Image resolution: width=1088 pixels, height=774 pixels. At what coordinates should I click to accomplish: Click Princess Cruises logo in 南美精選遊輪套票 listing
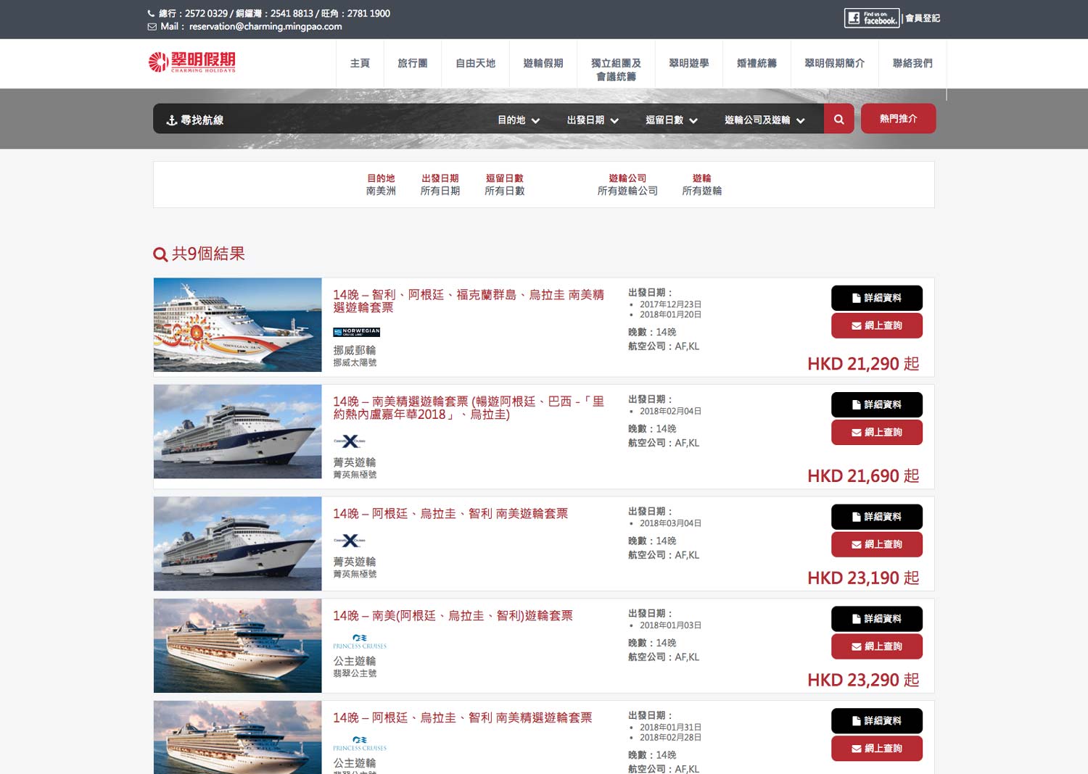pos(360,744)
